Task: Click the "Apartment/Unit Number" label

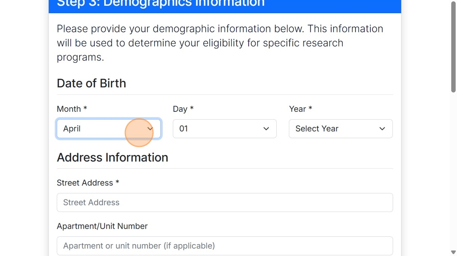Action: click(x=102, y=226)
